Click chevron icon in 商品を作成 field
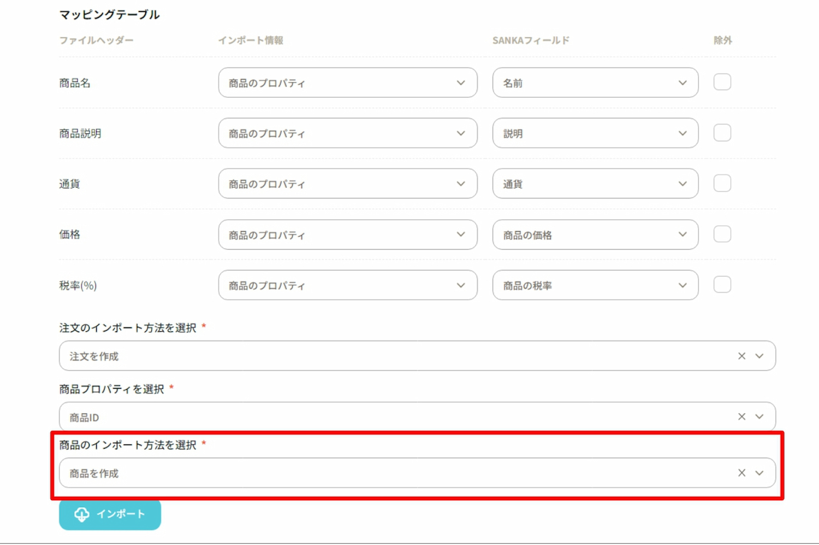Screen dimensions: 819x545 [x=759, y=473]
